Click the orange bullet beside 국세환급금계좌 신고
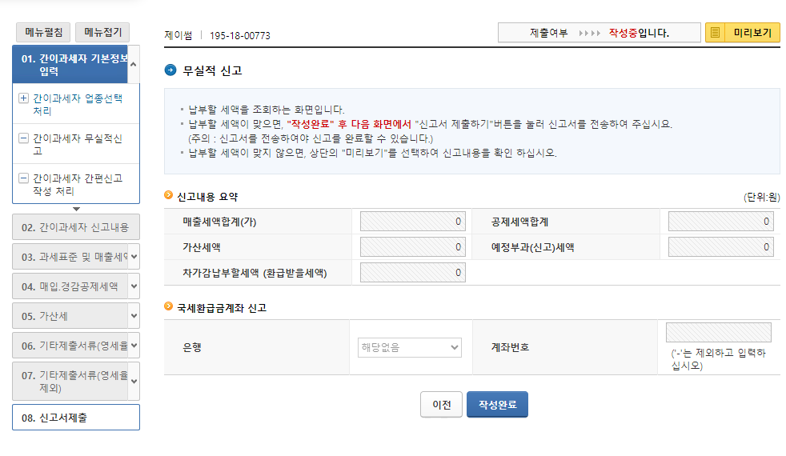The width and height of the screenshot is (786, 456). [x=168, y=306]
